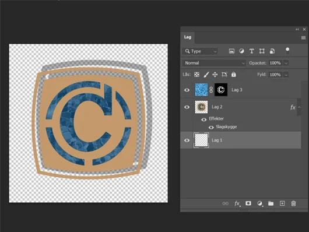Toggle visibility of Slagskygge effect
This screenshot has width=309, height=232.
(x=211, y=127)
